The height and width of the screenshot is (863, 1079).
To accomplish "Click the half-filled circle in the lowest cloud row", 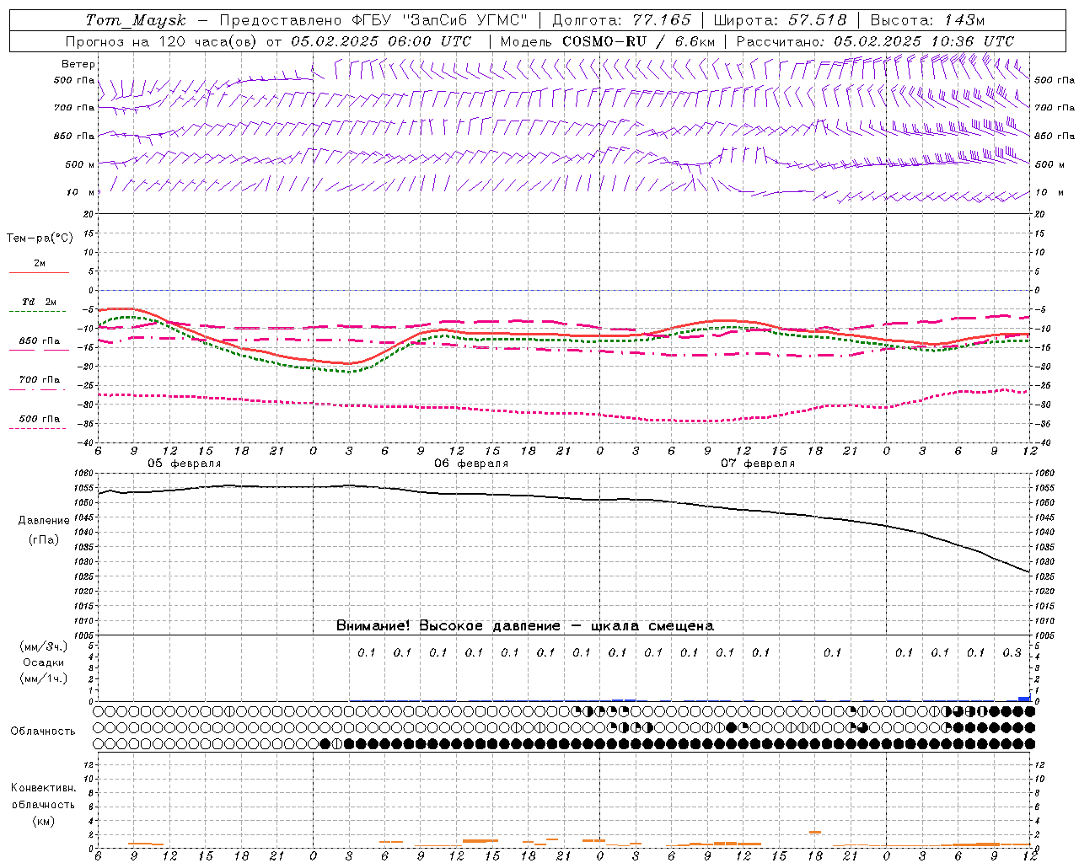I will click(337, 744).
